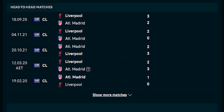Click Atl. Madrid crest in 20.10.21 match

coord(60,46)
